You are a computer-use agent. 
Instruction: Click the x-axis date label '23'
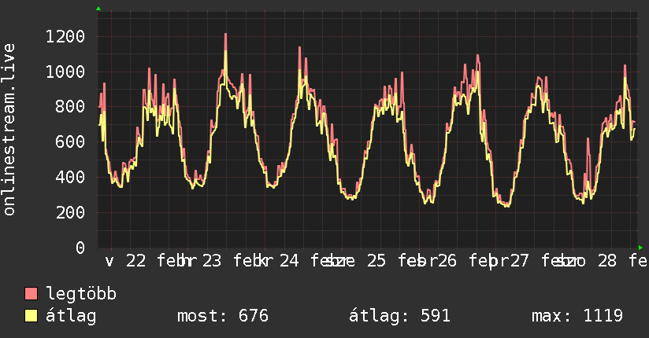(x=212, y=261)
